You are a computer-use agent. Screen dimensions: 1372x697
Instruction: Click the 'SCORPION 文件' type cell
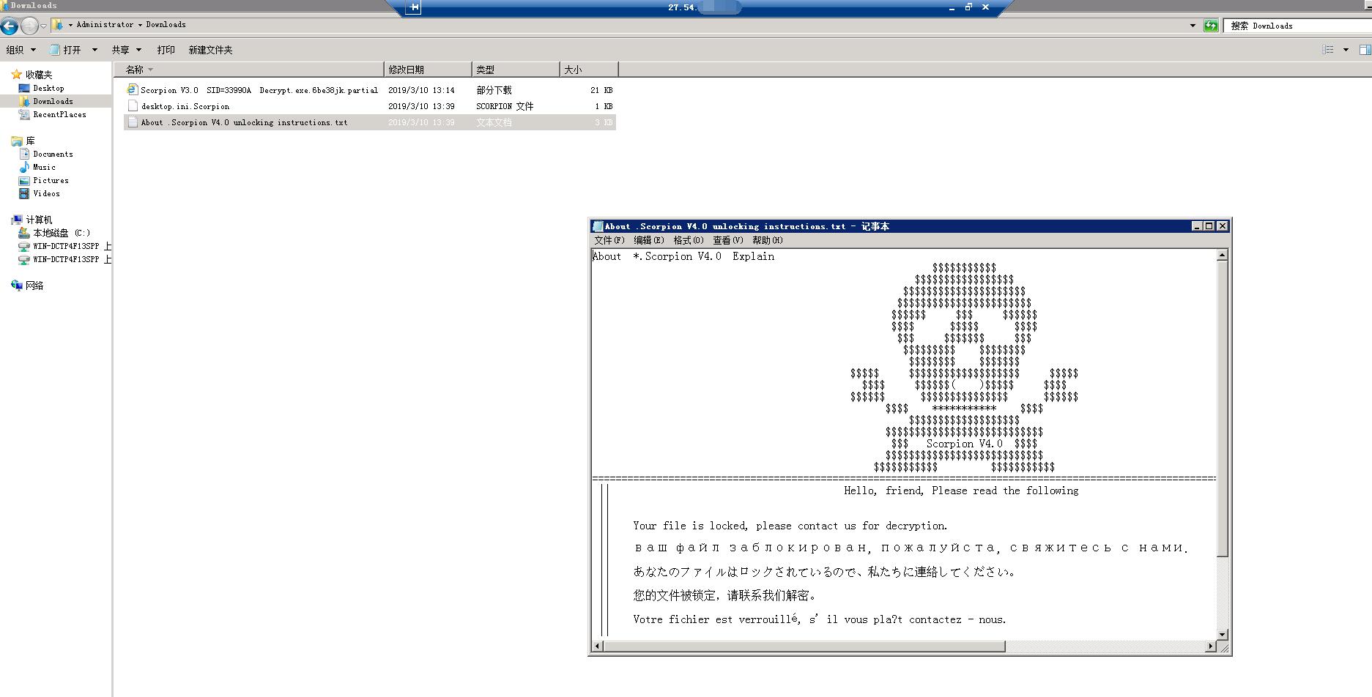pos(505,106)
